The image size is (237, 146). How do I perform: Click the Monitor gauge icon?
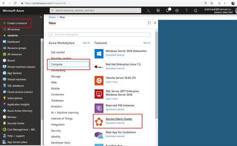[x=4, y=117]
